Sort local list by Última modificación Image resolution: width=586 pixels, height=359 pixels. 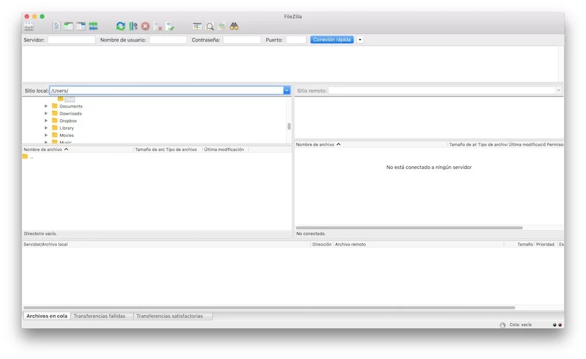click(x=226, y=150)
